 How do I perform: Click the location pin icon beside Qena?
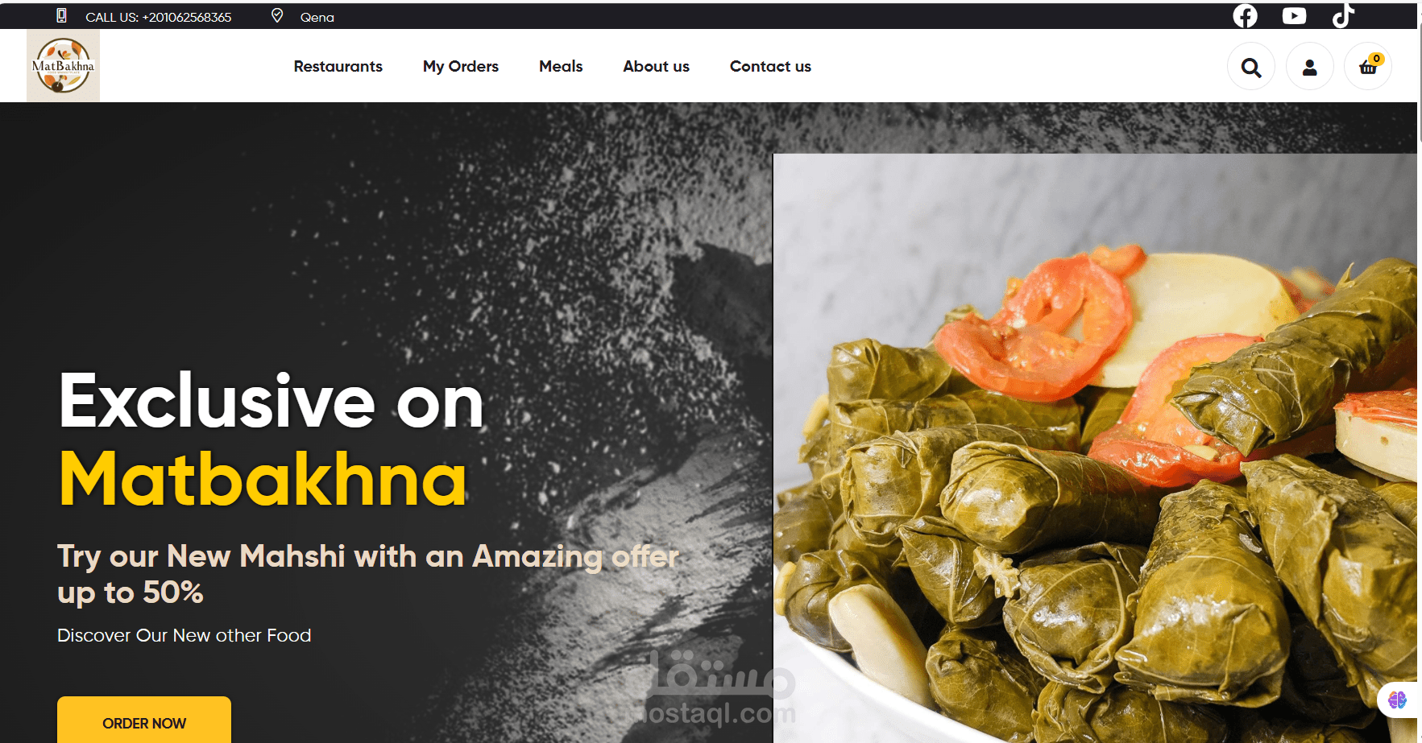(x=277, y=16)
